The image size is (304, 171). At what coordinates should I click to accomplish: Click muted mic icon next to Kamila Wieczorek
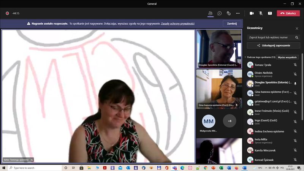[x=295, y=150]
